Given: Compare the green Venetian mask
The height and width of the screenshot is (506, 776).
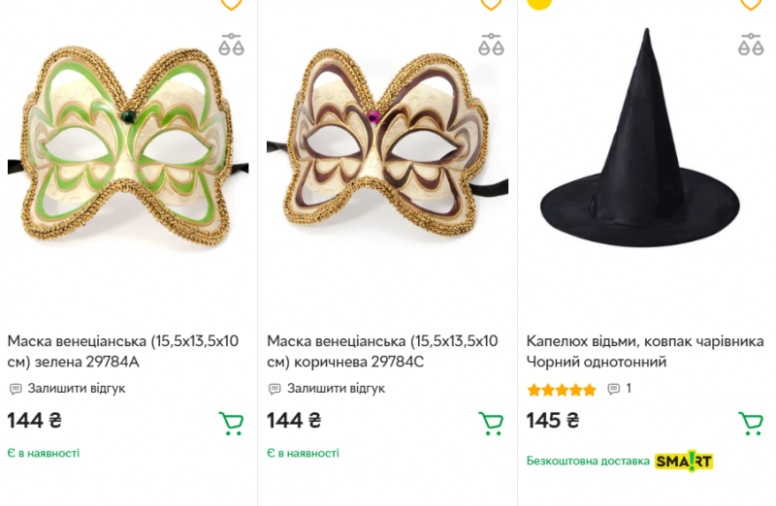Looking at the screenshot, I should 231,44.
